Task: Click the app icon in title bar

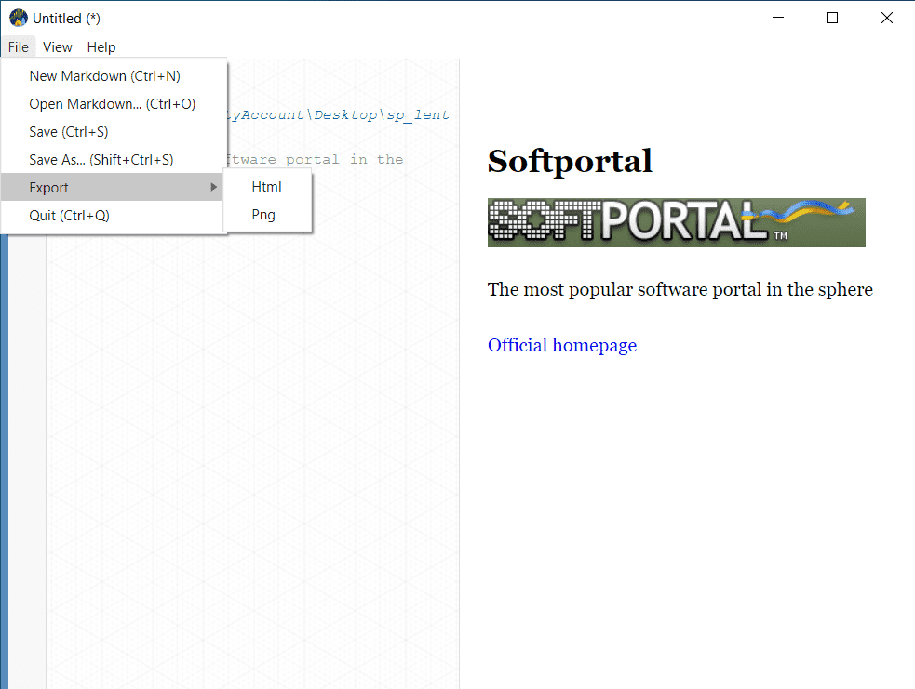Action: [x=19, y=18]
